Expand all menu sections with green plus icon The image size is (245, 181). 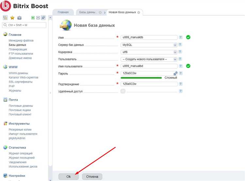[x=33, y=18]
